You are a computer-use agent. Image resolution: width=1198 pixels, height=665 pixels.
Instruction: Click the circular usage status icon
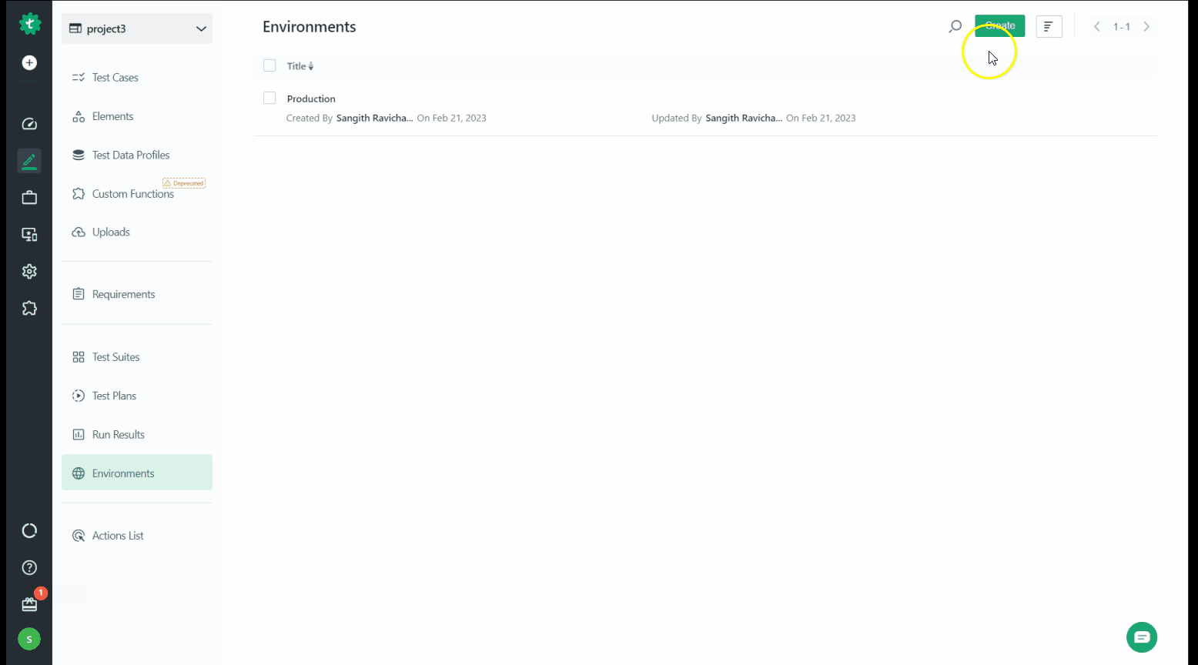click(x=29, y=530)
